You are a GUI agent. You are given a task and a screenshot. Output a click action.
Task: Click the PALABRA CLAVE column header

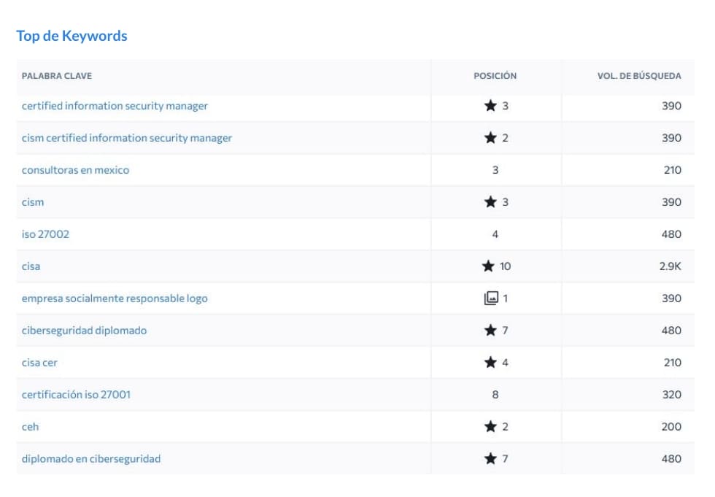click(x=57, y=76)
